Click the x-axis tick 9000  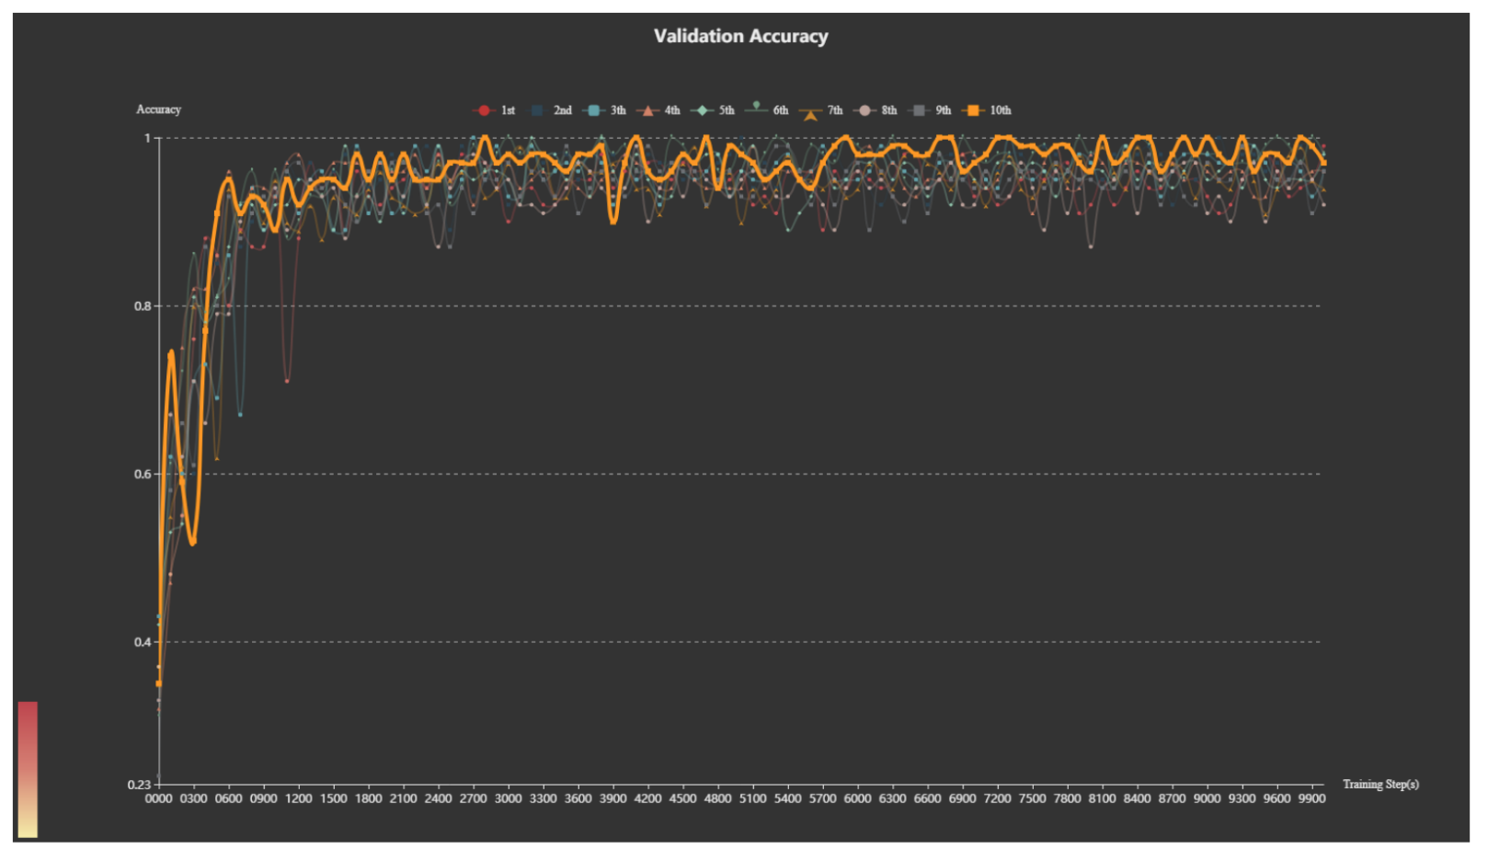click(1207, 799)
